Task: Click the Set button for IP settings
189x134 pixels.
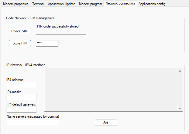Action: point(106,123)
